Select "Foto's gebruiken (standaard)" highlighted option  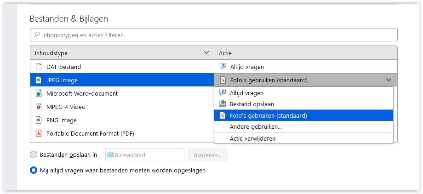point(269,115)
